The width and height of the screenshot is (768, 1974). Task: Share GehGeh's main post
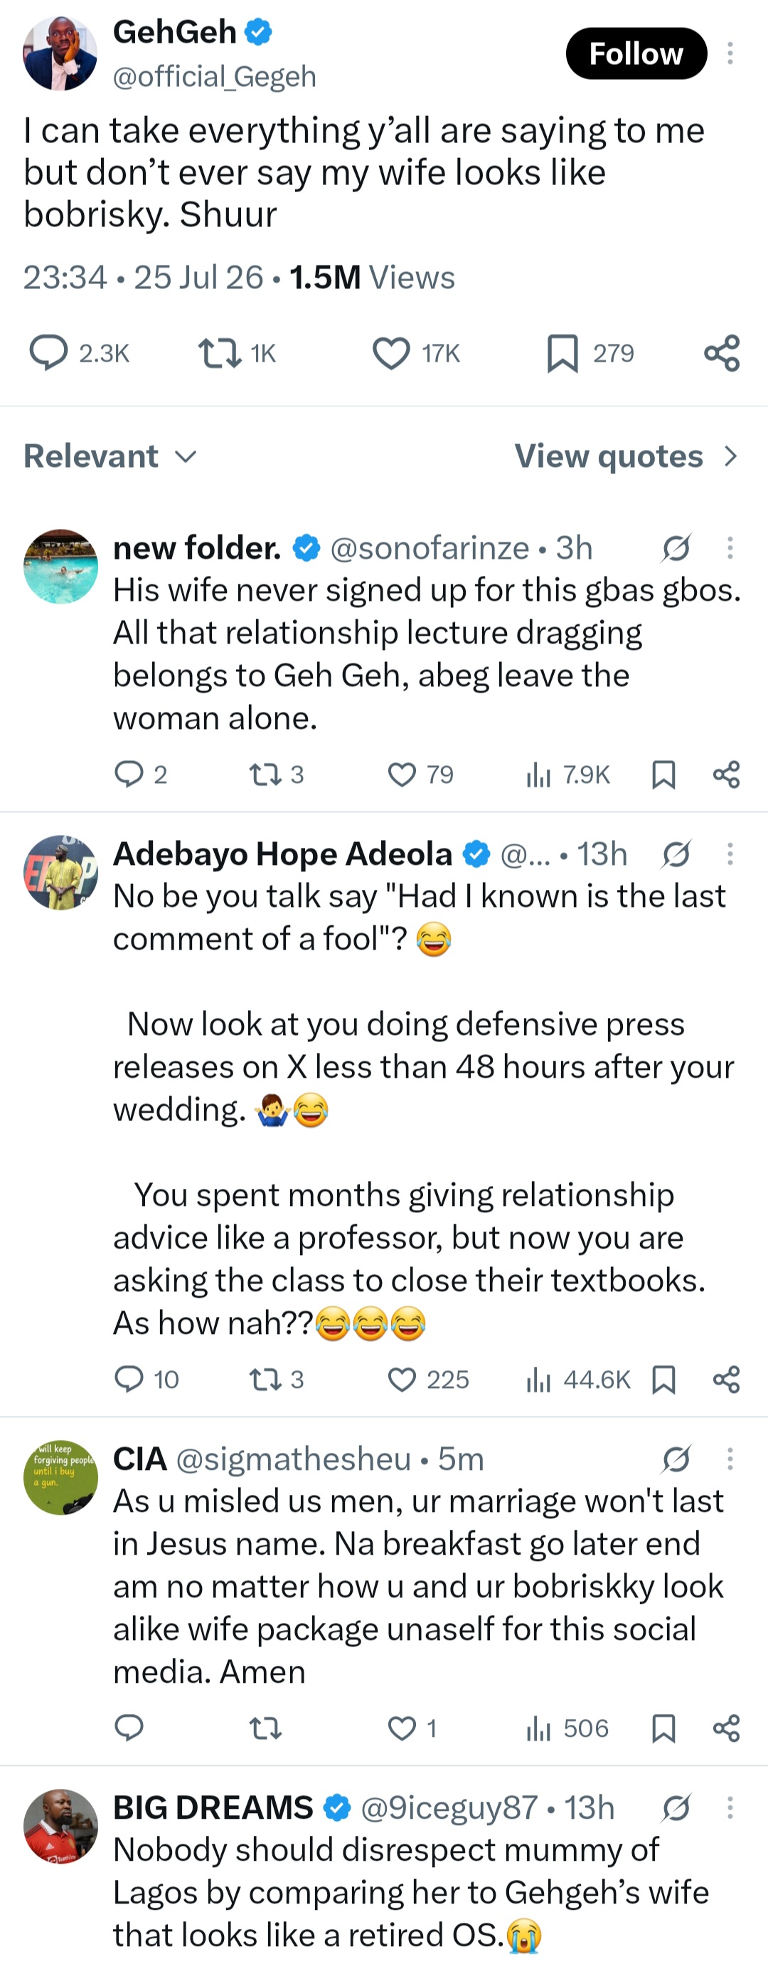click(722, 353)
